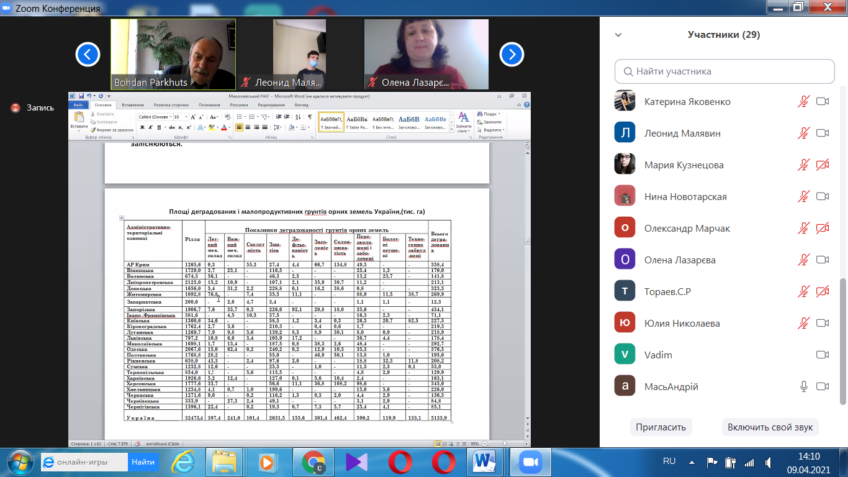848x477 pixels.
Task: Switch to the Рецензування tab
Action: tap(271, 105)
